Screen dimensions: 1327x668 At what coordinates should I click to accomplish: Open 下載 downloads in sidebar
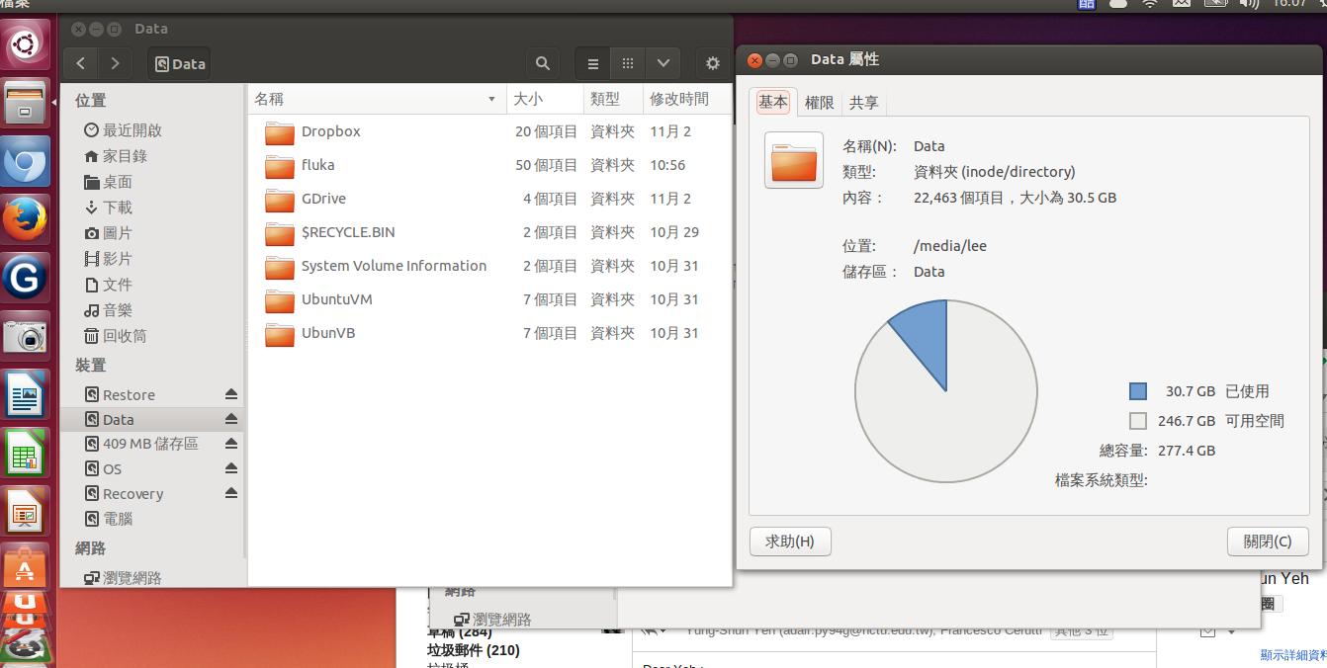pos(108,208)
